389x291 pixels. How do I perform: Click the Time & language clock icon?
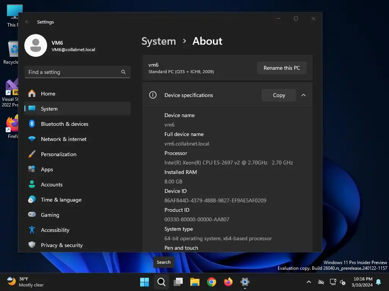coord(32,199)
